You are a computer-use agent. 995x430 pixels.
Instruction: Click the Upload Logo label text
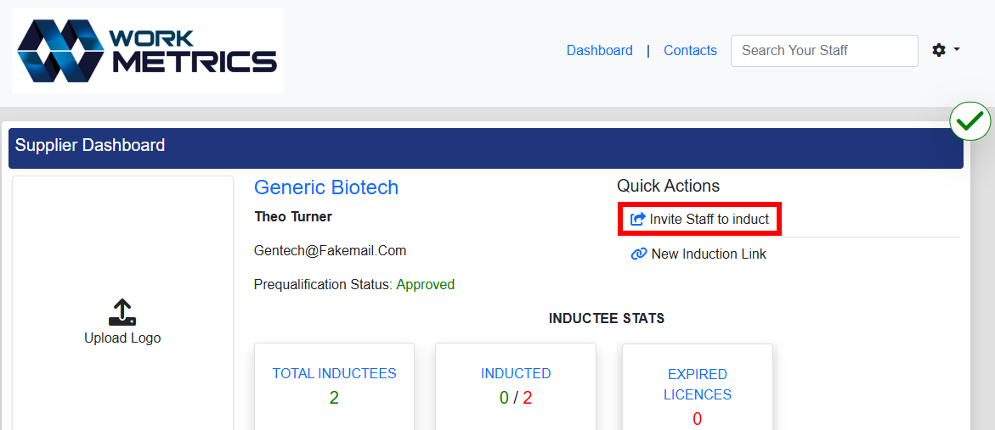coord(122,338)
